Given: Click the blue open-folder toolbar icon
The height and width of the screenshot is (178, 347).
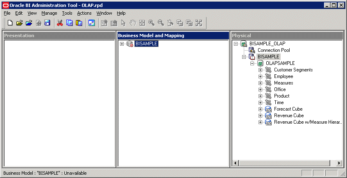Looking at the screenshot, I should click(29, 23).
